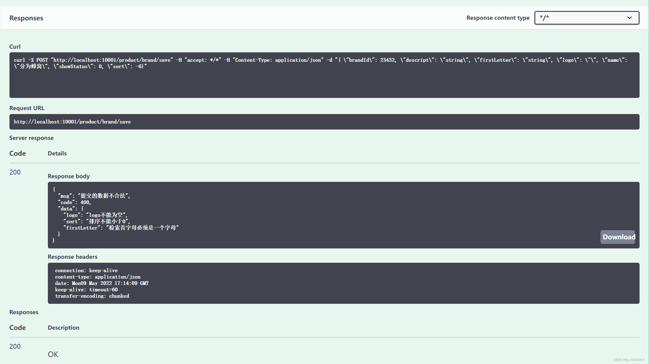Click the Download button on response body
The width and height of the screenshot is (649, 364).
pos(618,237)
